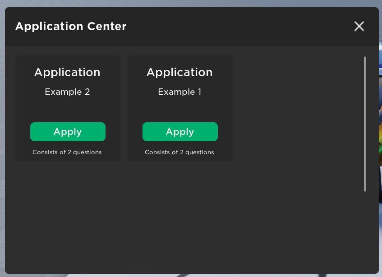Close the Application Center dialog
The height and width of the screenshot is (277, 382).
(x=359, y=26)
